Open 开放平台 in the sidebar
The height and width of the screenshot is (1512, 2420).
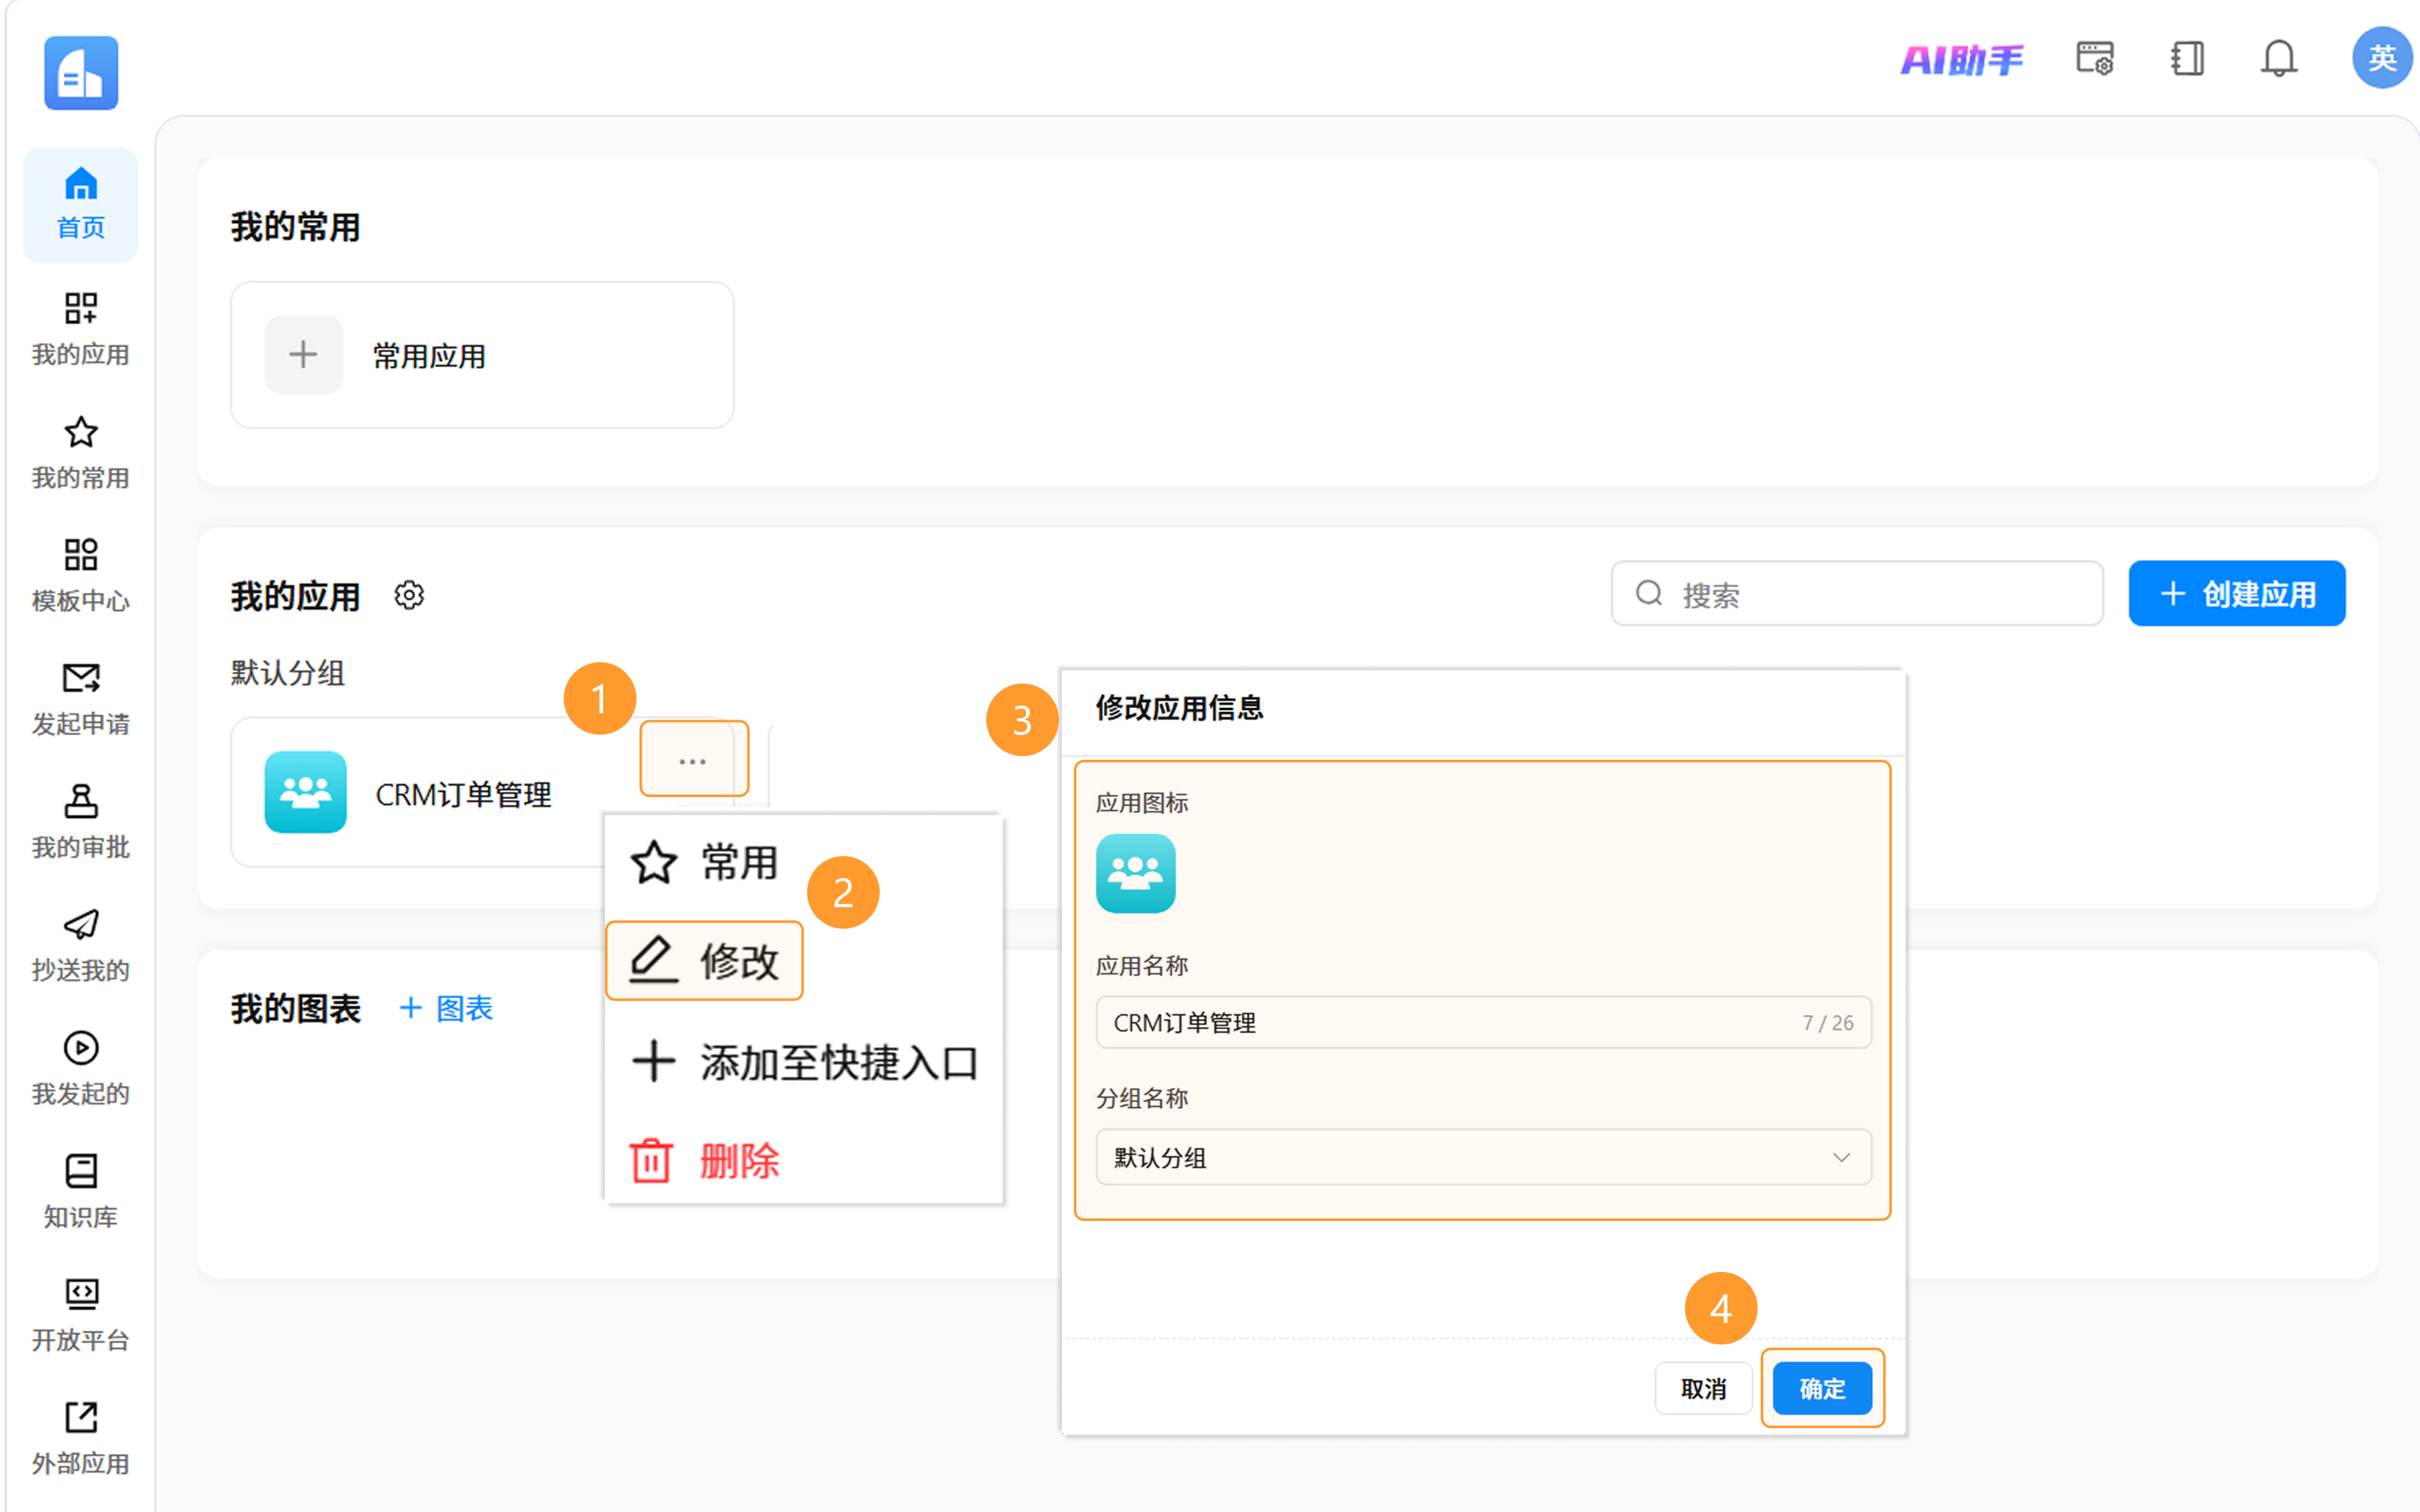tap(81, 1314)
